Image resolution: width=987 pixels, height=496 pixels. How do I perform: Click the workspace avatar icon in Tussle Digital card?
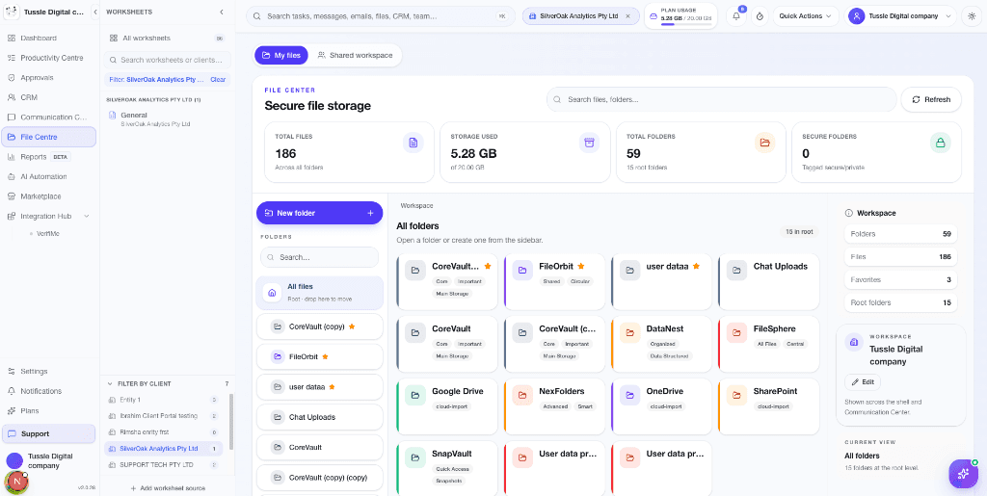click(854, 342)
